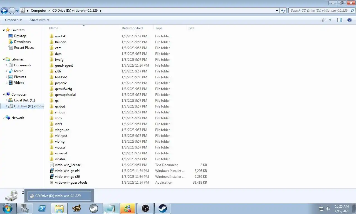Select virtio-win-gt-x86 installer icon

click(x=51, y=177)
